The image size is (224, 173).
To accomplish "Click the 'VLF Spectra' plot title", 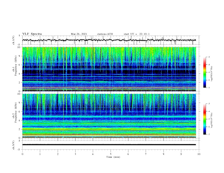I will 32,34.
